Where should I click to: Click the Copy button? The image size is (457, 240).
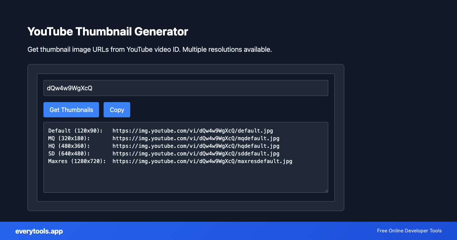(117, 110)
